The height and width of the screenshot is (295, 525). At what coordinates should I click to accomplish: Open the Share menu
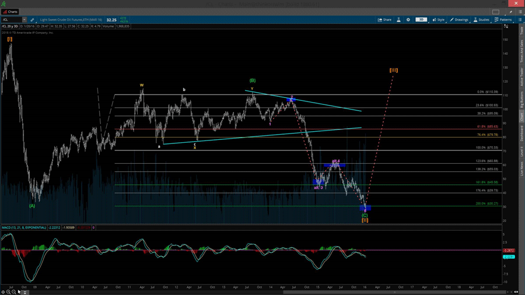(384, 20)
